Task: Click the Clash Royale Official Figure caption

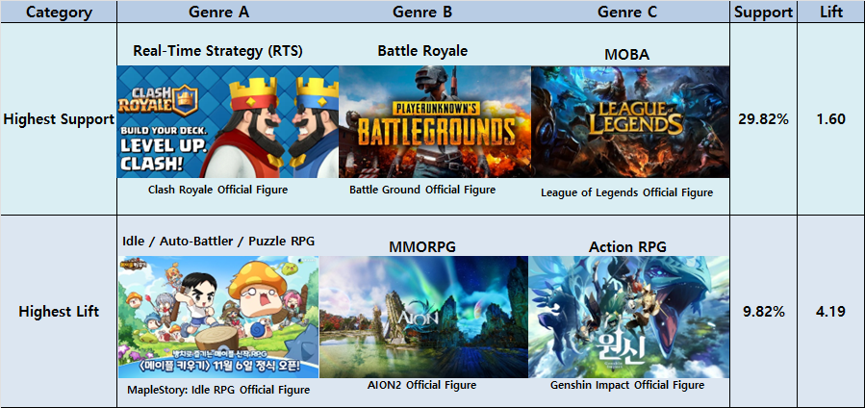Action: click(217, 190)
